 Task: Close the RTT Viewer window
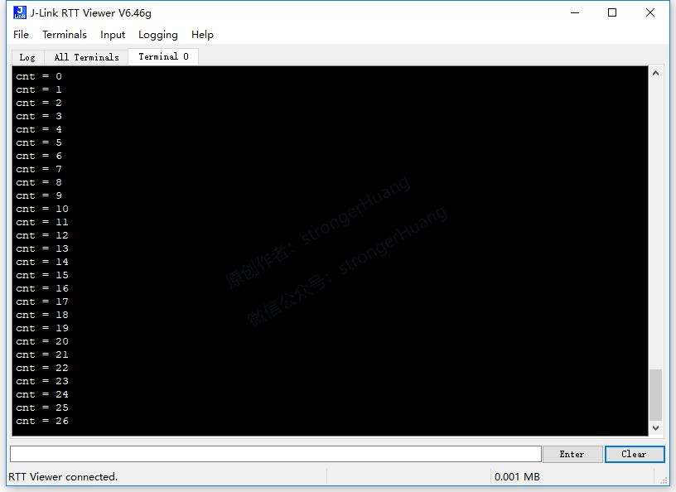(650, 12)
